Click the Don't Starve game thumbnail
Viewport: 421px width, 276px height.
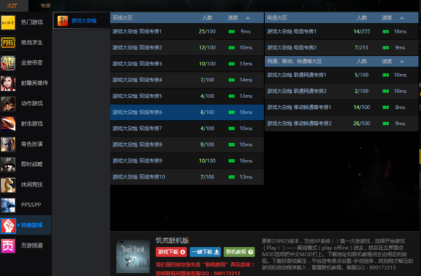133,256
